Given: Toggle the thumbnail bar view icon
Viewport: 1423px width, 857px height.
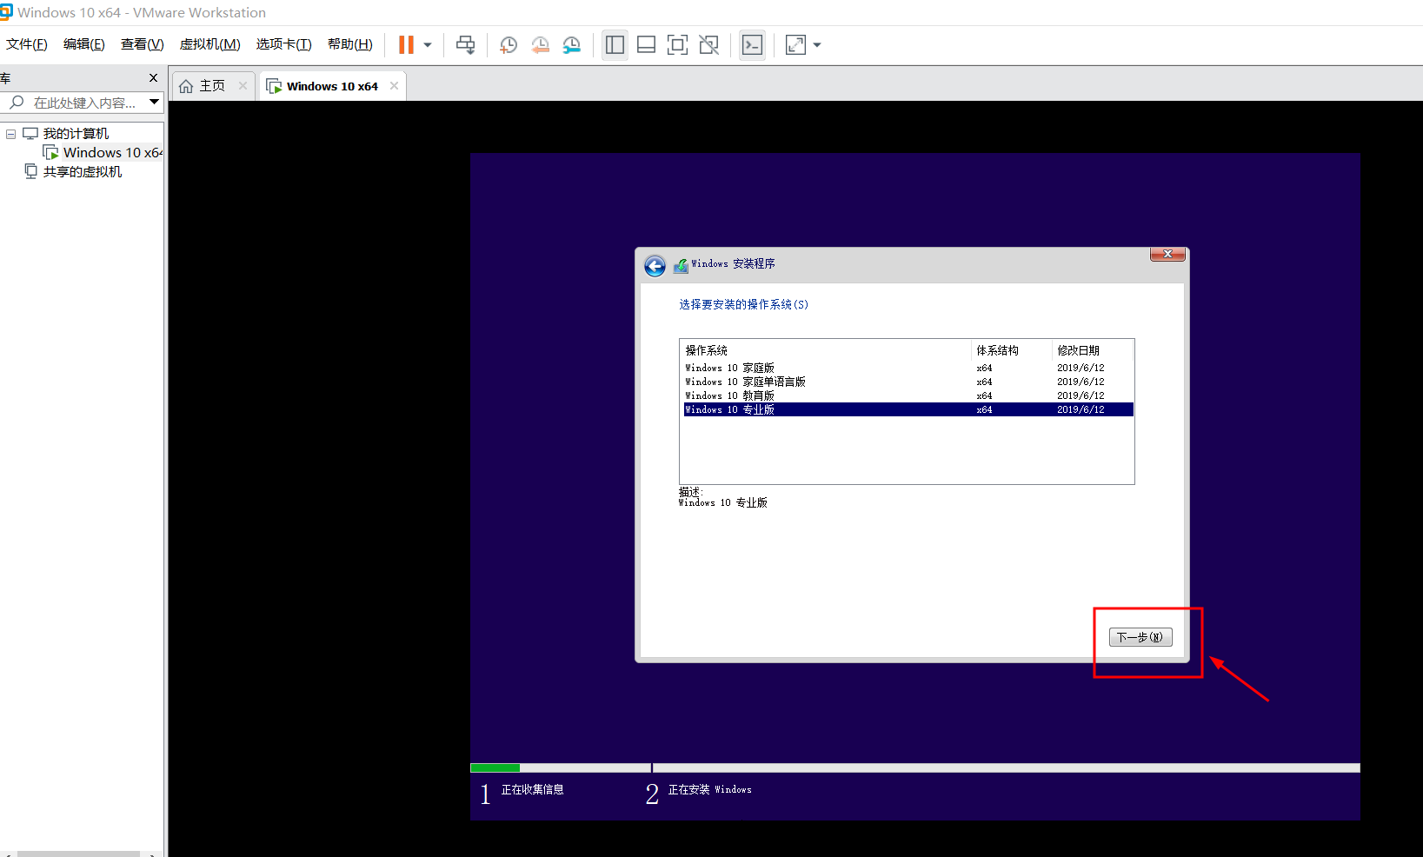Looking at the screenshot, I should click(x=646, y=45).
